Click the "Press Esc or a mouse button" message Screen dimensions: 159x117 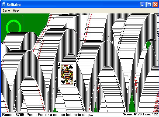click(x=60, y=115)
